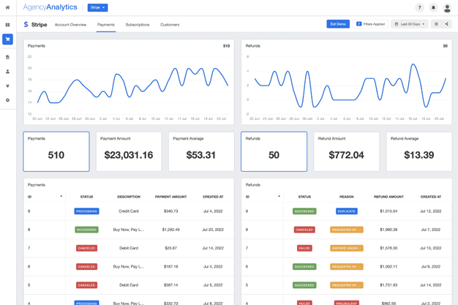Click the $340.73 payment amount
The height and width of the screenshot is (305, 458).
(171, 211)
